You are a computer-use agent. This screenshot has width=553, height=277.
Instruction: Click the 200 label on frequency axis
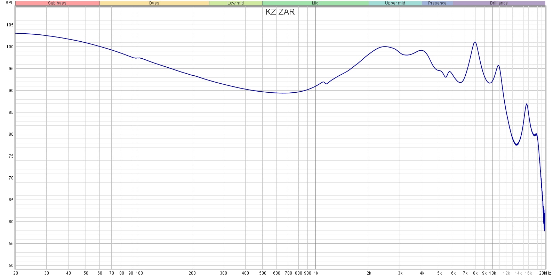192,273
